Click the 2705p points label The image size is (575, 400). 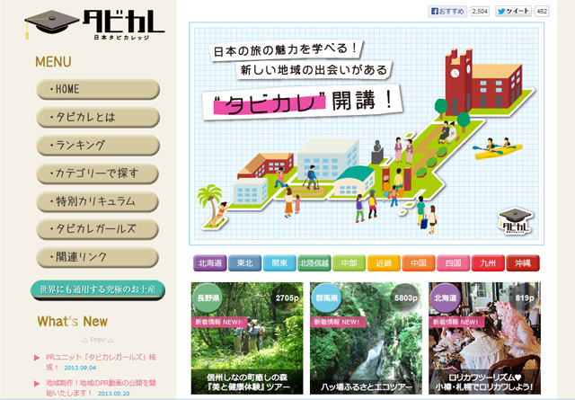click(287, 298)
